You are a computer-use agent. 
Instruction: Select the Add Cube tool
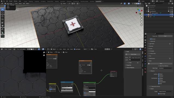point(2,36)
